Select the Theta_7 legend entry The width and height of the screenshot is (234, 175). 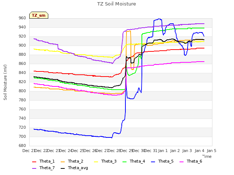(43, 168)
